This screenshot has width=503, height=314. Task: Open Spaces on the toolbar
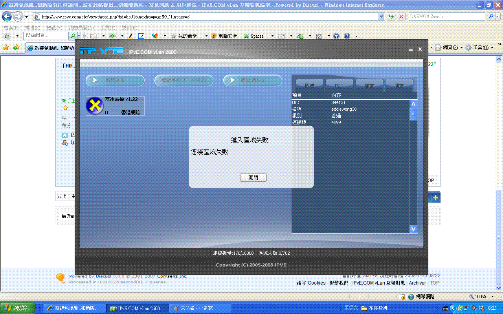(253, 36)
